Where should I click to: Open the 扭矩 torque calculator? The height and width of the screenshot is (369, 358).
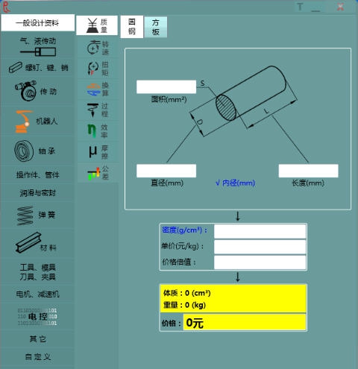98,69
